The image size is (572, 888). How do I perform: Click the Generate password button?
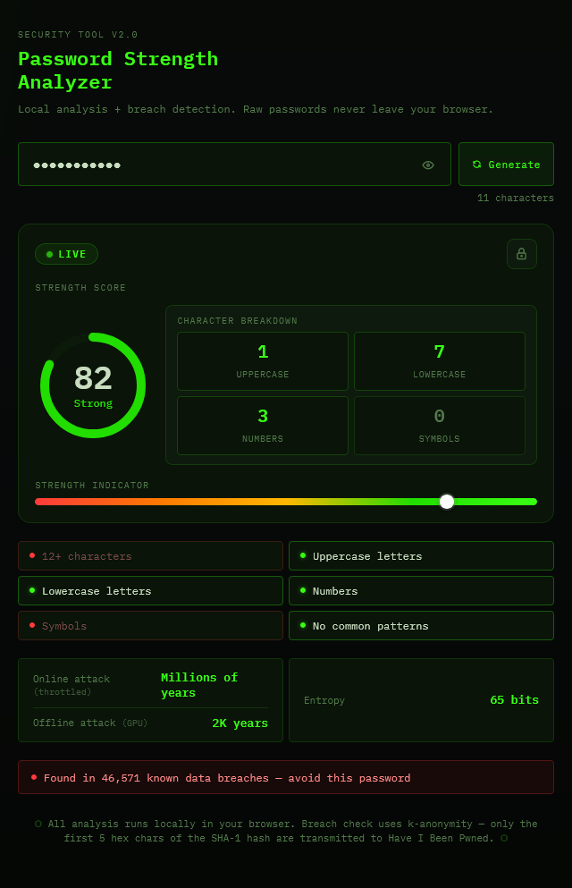click(x=506, y=165)
